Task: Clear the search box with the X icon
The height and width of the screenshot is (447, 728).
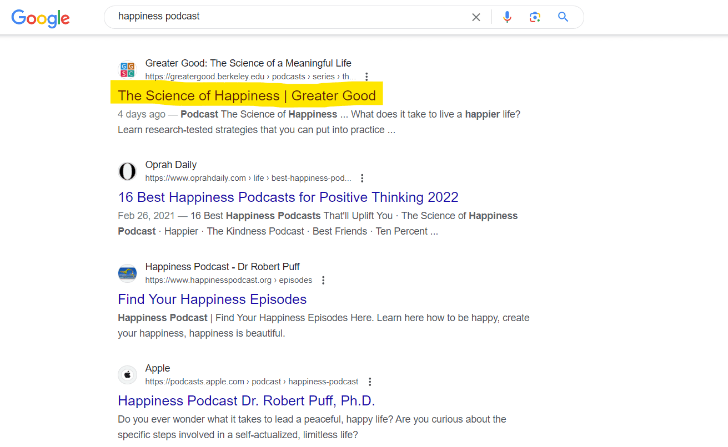Action: (476, 17)
